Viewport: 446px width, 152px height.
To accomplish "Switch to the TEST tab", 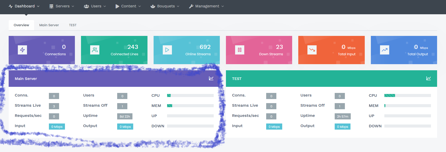I will [73, 25].
